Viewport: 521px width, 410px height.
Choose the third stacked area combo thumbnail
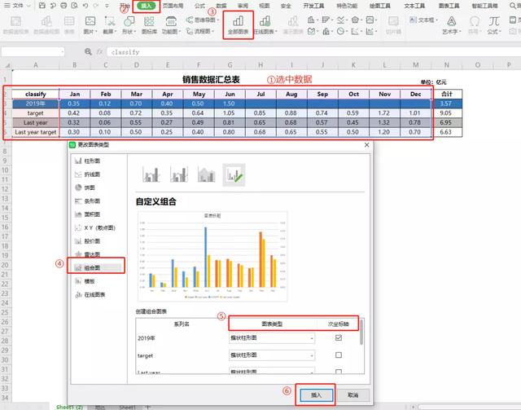point(206,174)
